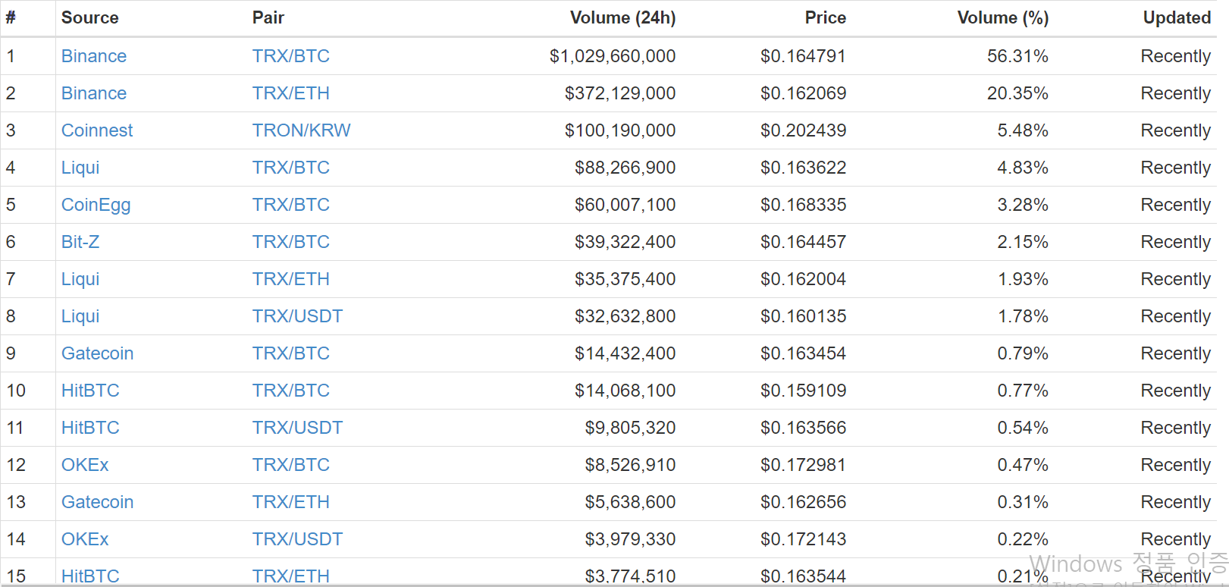Open TRX/ETH pair for Binance row 2
Screen dimensions: 1229x587
(291, 93)
